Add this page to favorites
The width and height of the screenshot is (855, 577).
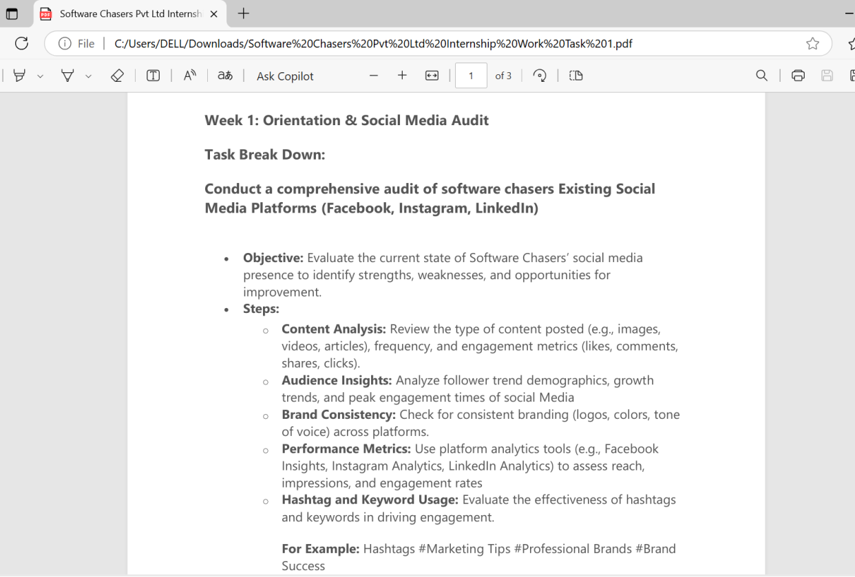[x=812, y=43]
